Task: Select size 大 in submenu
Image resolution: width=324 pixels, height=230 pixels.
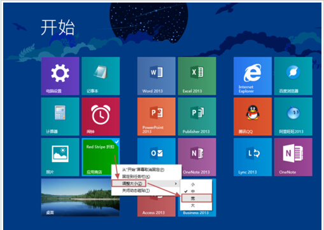Action: 196,205
